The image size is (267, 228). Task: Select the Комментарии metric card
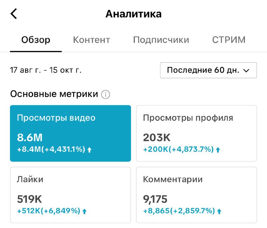(197, 195)
